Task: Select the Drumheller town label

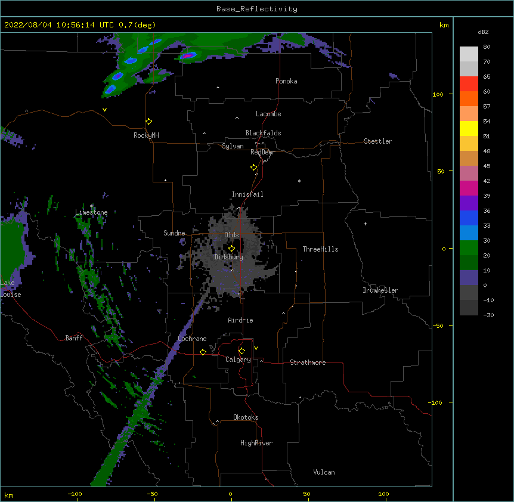Action: click(380, 290)
